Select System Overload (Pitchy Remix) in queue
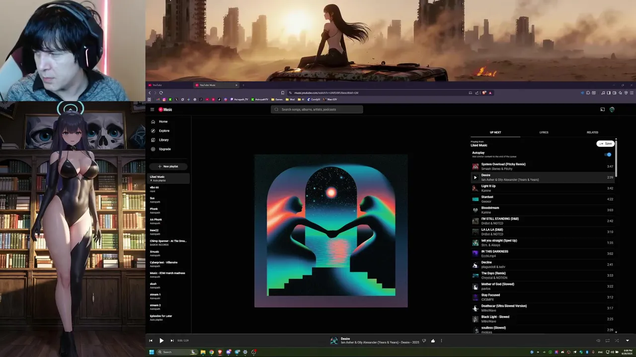This screenshot has height=357, width=636. 543,167
